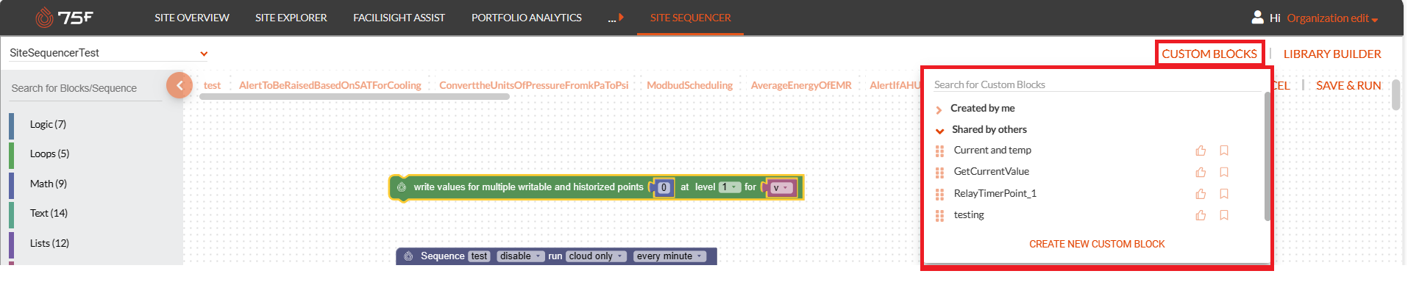Open the Site Explorer tab

coord(291,18)
